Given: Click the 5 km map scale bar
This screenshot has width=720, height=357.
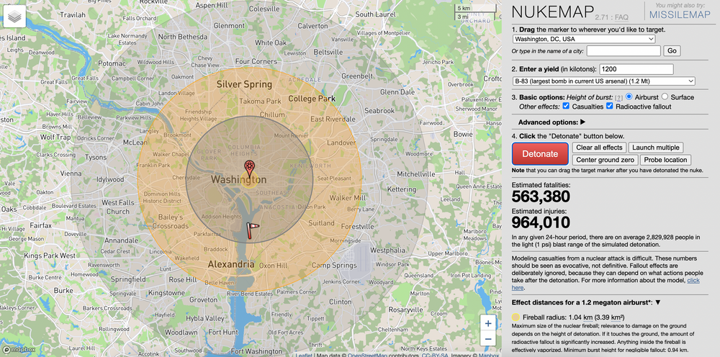Looking at the screenshot, I should (x=476, y=9).
